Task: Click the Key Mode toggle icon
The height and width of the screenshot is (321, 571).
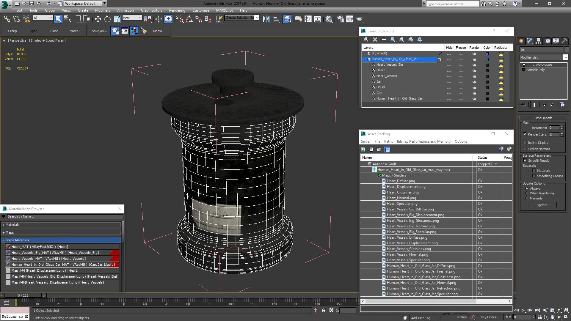Action: 509,317
